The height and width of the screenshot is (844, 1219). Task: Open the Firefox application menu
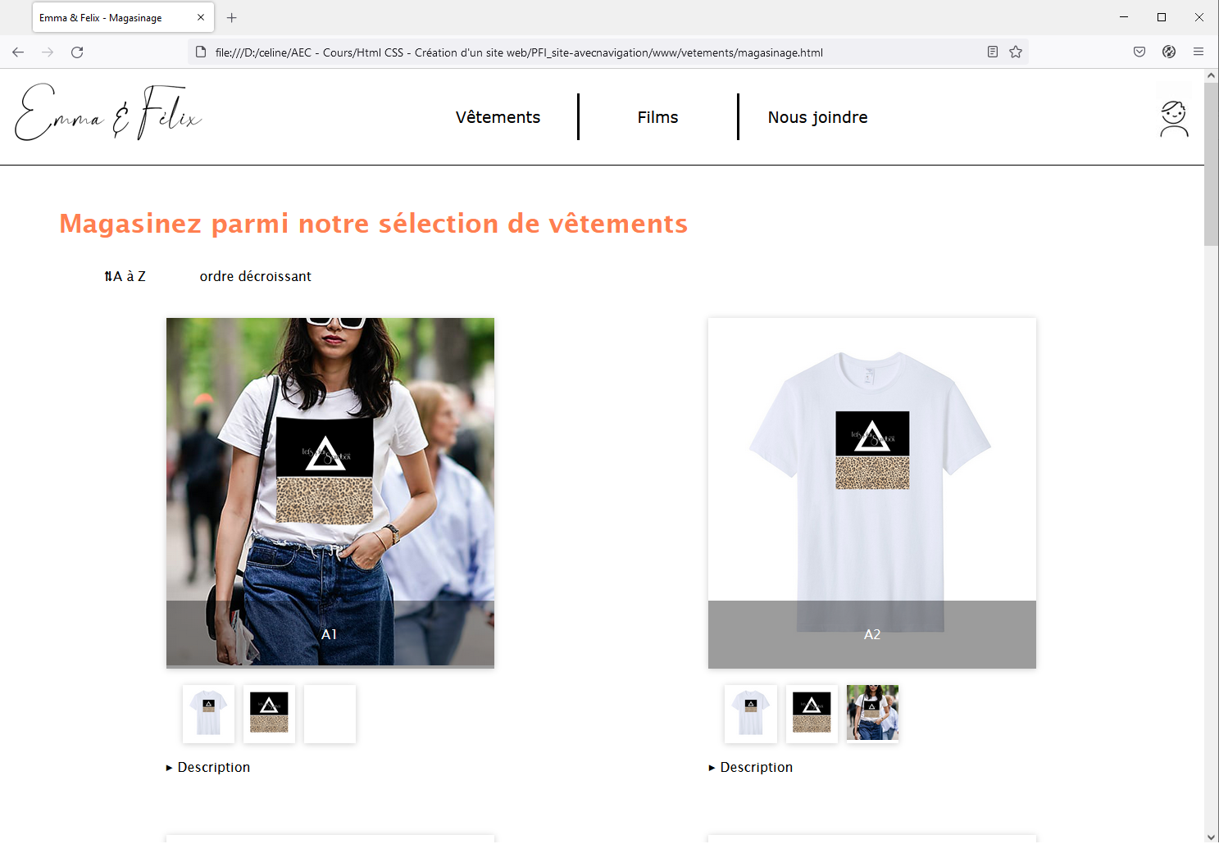click(x=1199, y=52)
